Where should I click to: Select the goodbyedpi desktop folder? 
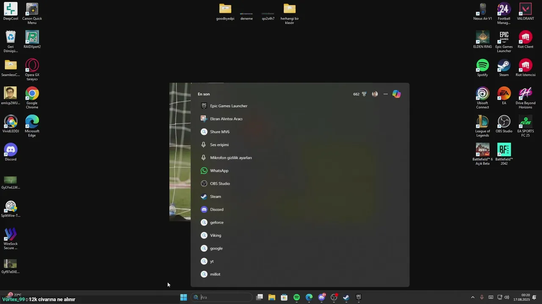pyautogui.click(x=225, y=12)
